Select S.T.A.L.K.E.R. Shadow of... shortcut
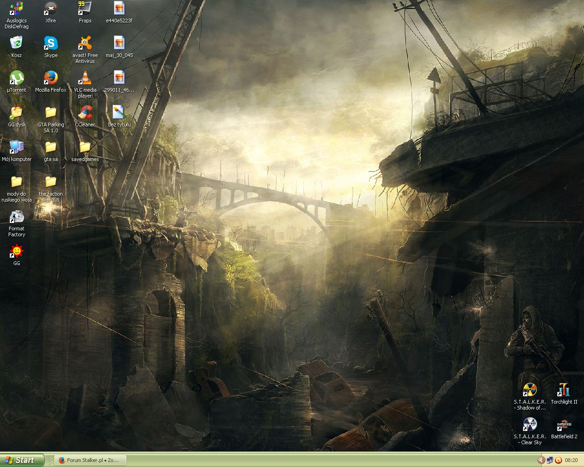This screenshot has height=467, width=584. (530, 396)
